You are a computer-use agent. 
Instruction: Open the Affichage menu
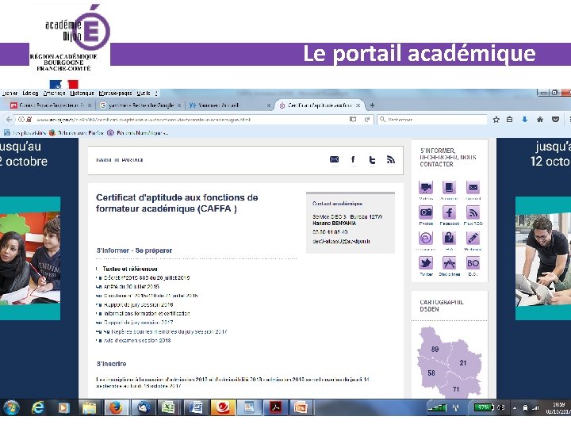point(54,94)
